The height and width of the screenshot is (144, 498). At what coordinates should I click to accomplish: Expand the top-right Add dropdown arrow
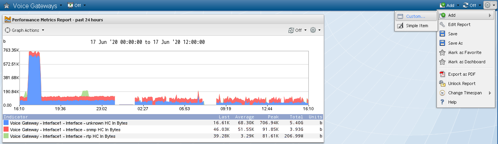point(458,5)
